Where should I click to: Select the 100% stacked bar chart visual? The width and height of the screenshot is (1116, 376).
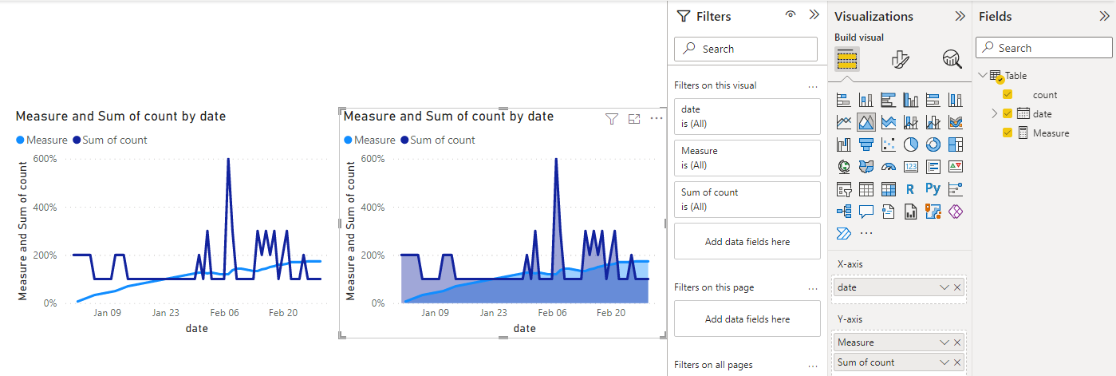pyautogui.click(x=933, y=100)
